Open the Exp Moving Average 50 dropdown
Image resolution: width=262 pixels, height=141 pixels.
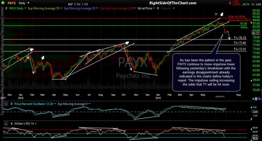pyautogui.click(x=61, y=8)
